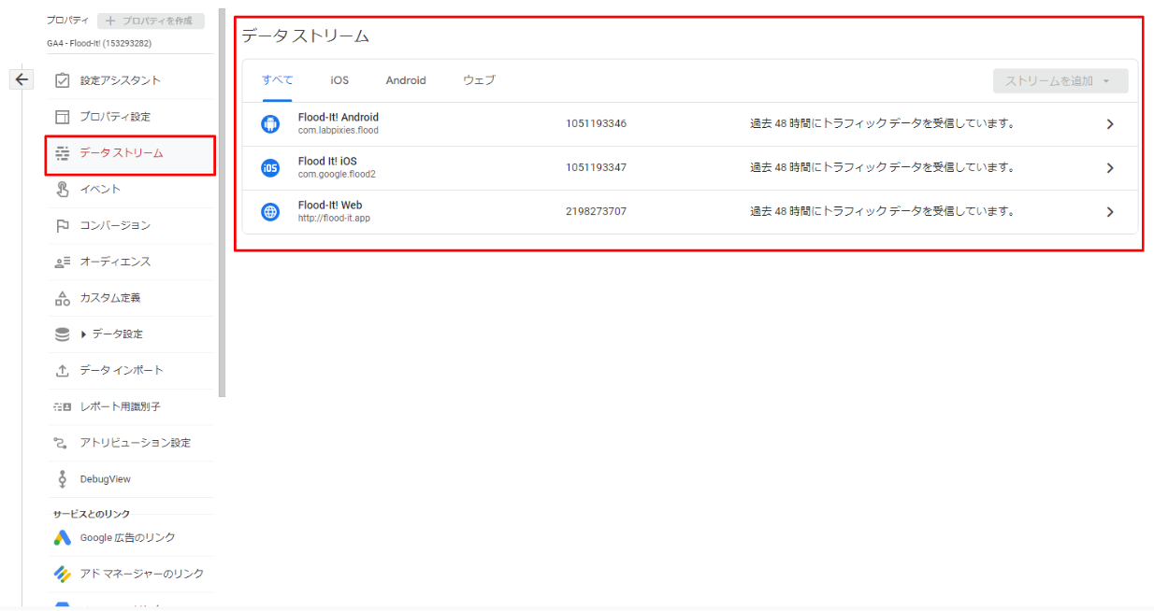Screen dimensions: 1154x611
Task: Open the ストリームを追加 dropdown
Action: point(1060,81)
